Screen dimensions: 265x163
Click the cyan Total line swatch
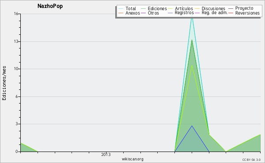tap(121, 8)
